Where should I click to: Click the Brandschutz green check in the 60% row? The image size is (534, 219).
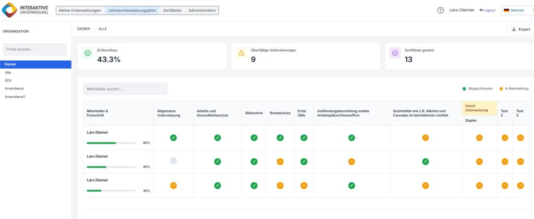click(280, 138)
